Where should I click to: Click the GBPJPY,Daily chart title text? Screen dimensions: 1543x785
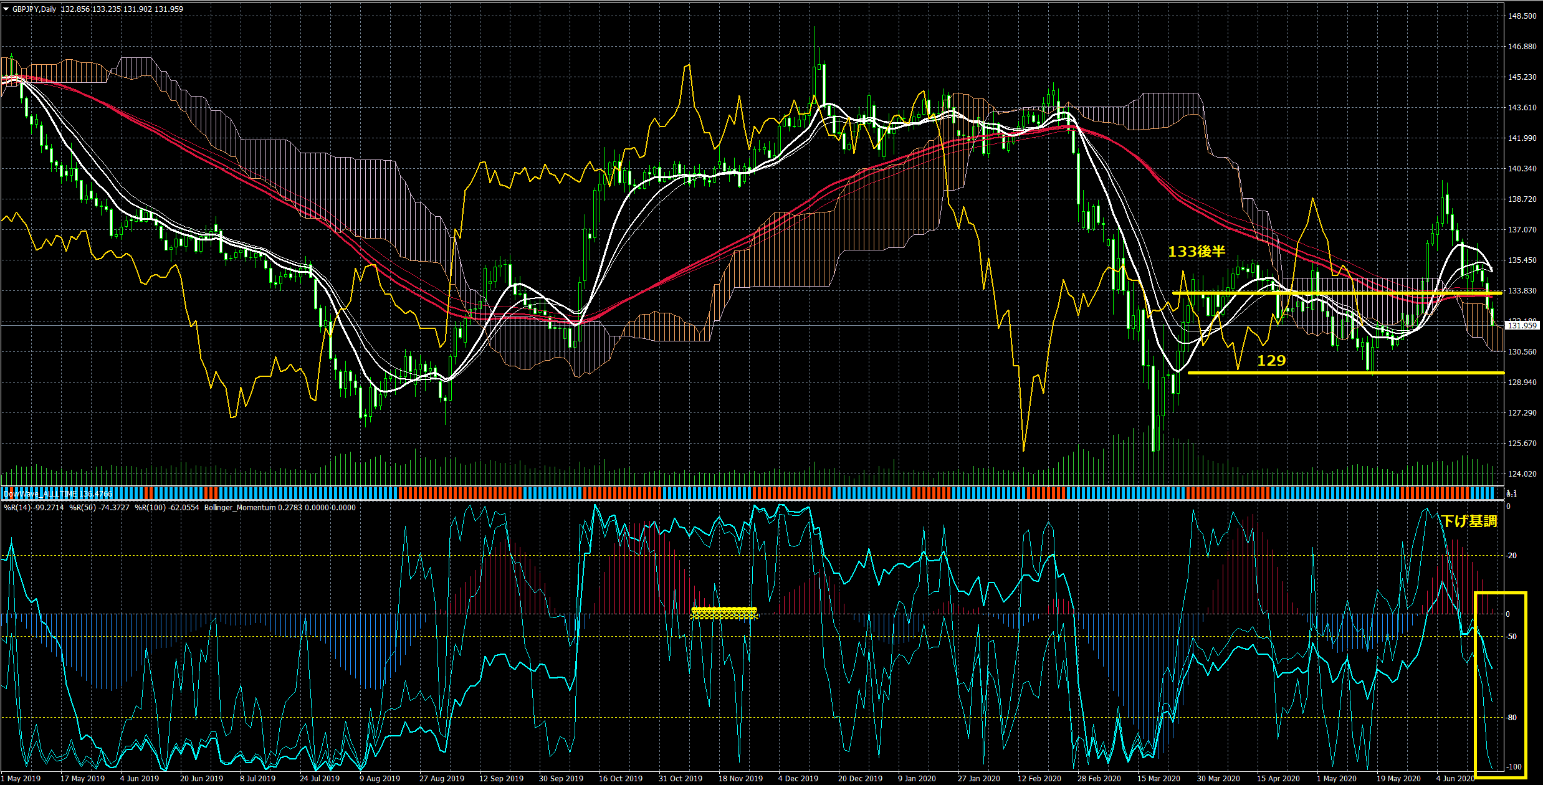[34, 9]
